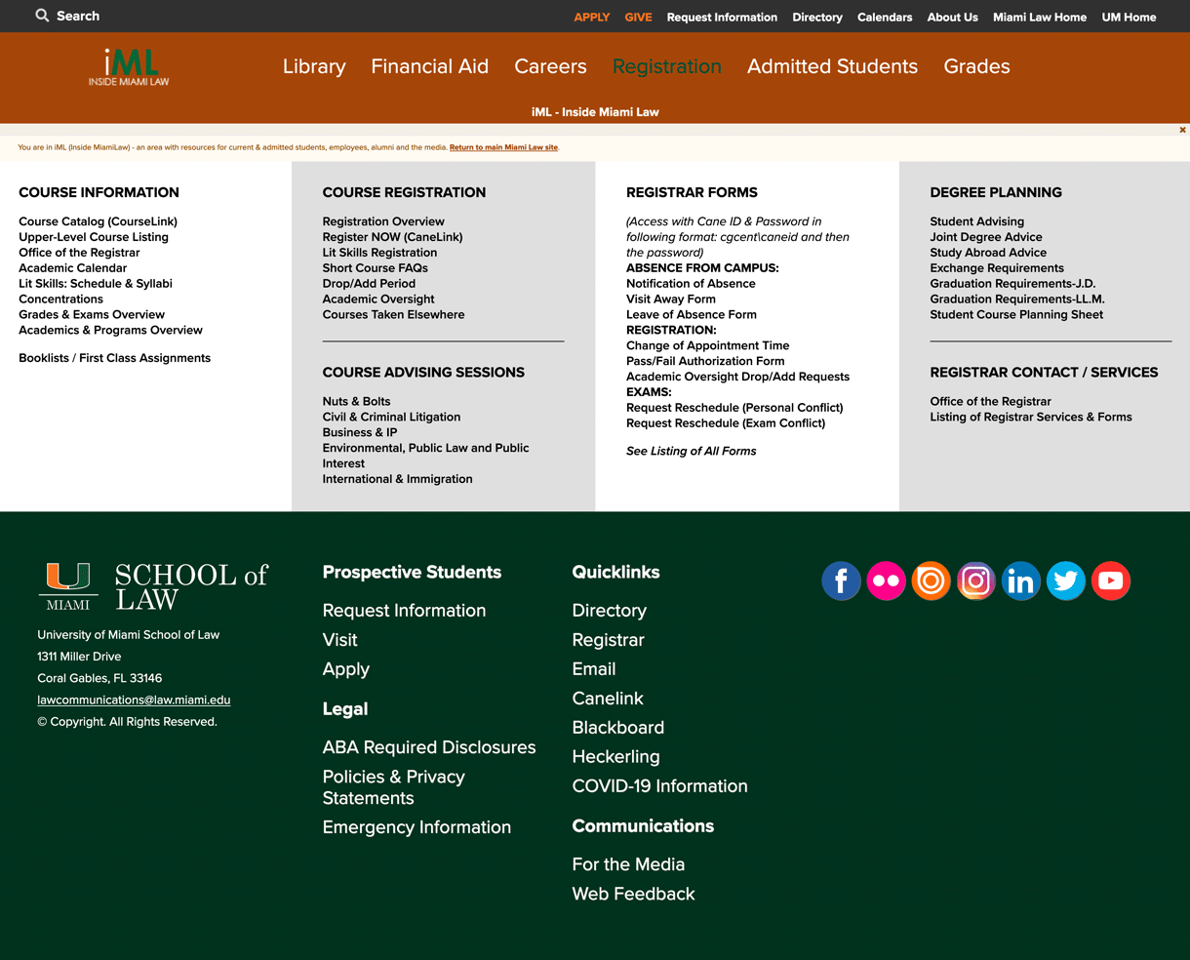Screen dimensions: 1190x960
Task: Open the Instagram social icon
Action: 975,580
